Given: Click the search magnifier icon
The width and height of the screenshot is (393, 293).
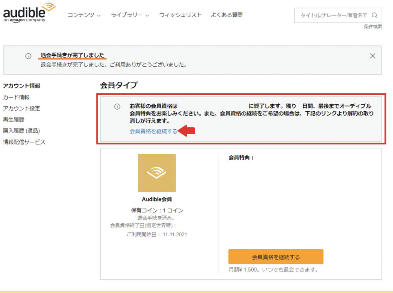Looking at the screenshot, I should pos(375,15).
